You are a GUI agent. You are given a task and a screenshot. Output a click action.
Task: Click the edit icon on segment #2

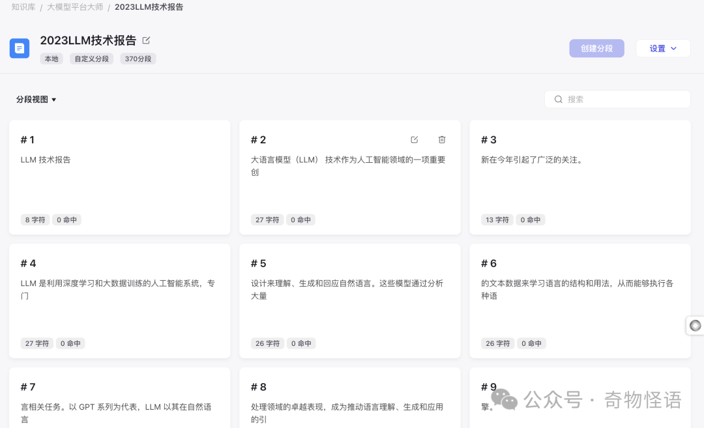pyautogui.click(x=414, y=139)
